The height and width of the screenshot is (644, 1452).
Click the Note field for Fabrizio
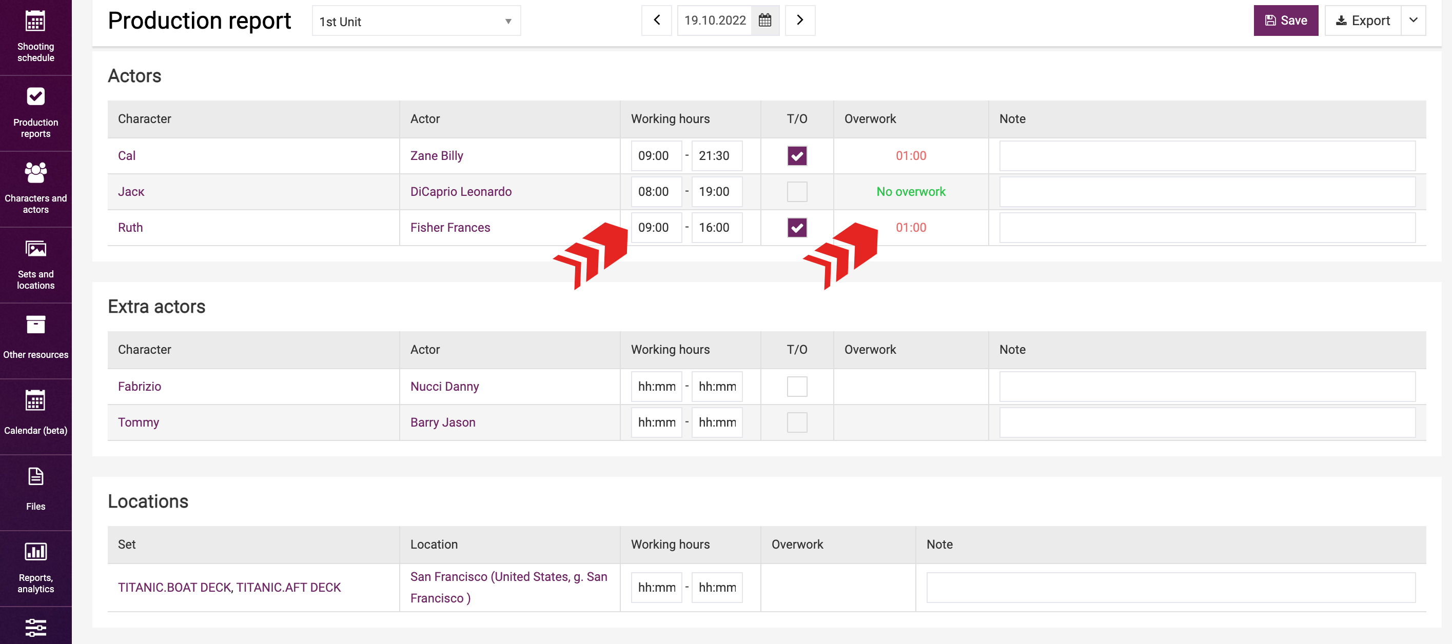click(1207, 387)
